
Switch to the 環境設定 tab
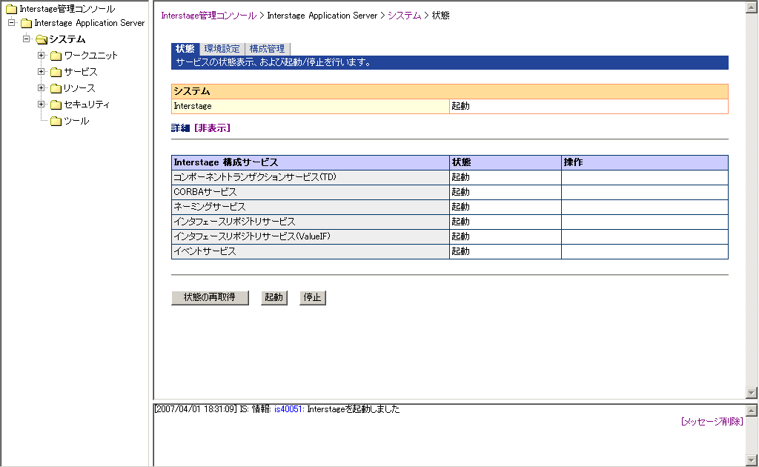click(x=222, y=49)
